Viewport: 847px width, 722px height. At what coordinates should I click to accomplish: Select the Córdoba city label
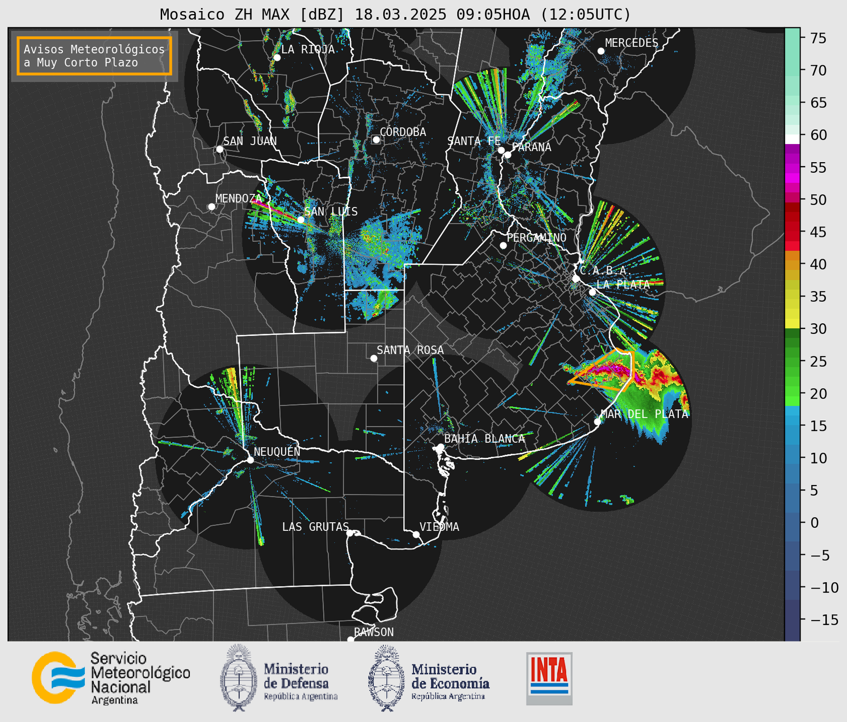point(403,132)
